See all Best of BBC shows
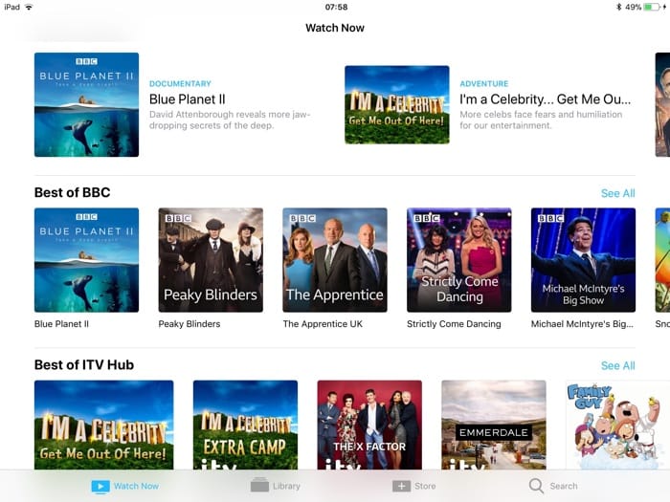Image resolution: width=670 pixels, height=502 pixels. [x=617, y=193]
